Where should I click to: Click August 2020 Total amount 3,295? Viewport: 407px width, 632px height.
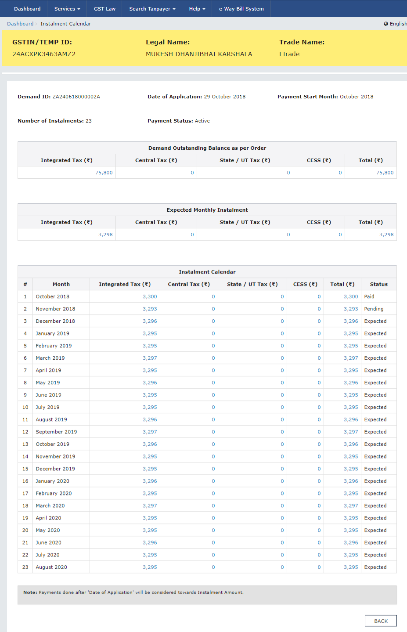(351, 567)
